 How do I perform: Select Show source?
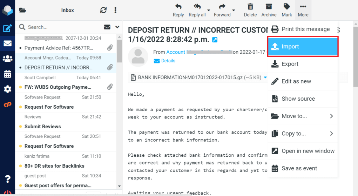[x=303, y=99]
